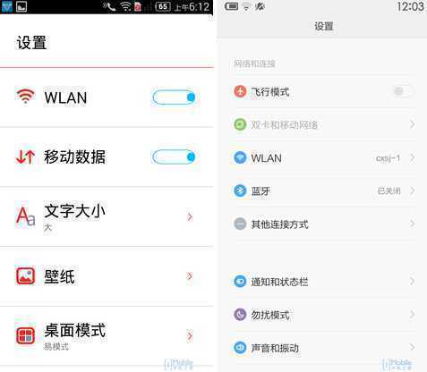
Task: Open 蓝牙 Bluetooth settings row
Action: point(324,190)
